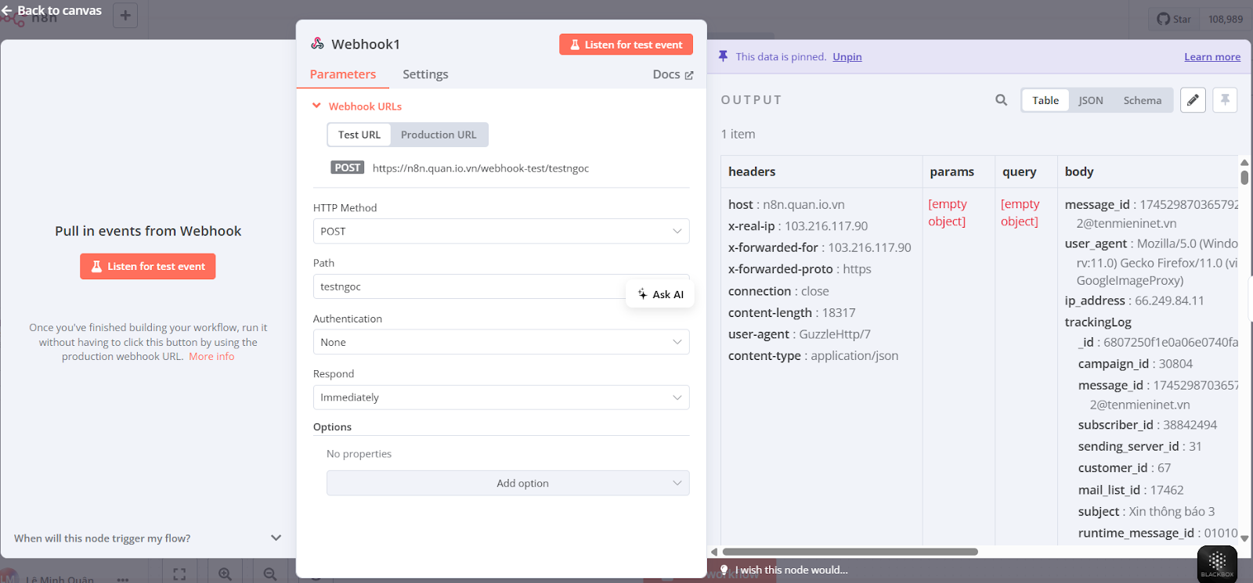The height and width of the screenshot is (583, 1253).
Task: Click Listen for test event under Pull in events
Action: tap(148, 266)
